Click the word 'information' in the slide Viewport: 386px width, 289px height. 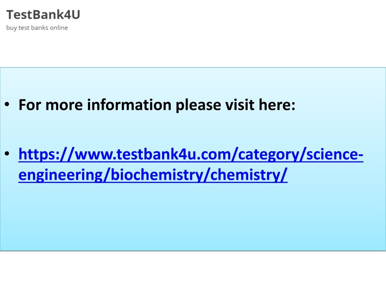pos(129,105)
